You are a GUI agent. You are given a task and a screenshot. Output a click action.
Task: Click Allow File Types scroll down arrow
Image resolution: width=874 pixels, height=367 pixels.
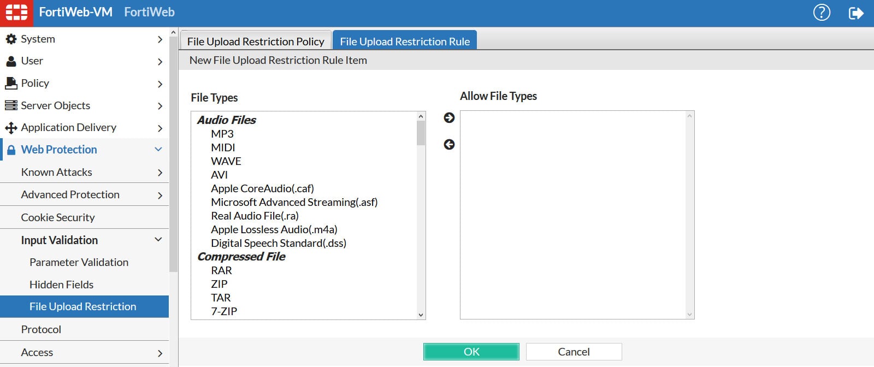click(x=689, y=315)
